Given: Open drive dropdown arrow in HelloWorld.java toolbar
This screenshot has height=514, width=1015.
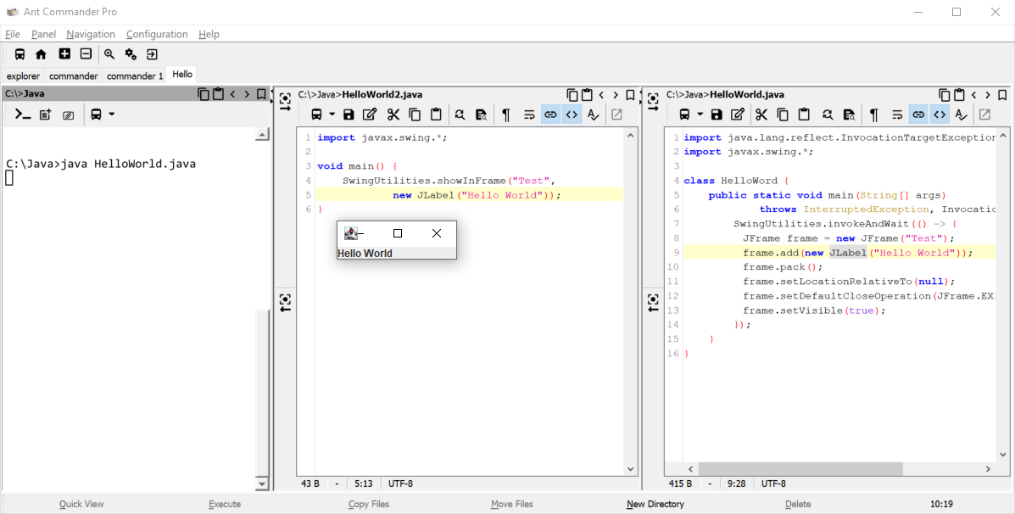Looking at the screenshot, I should (x=700, y=115).
